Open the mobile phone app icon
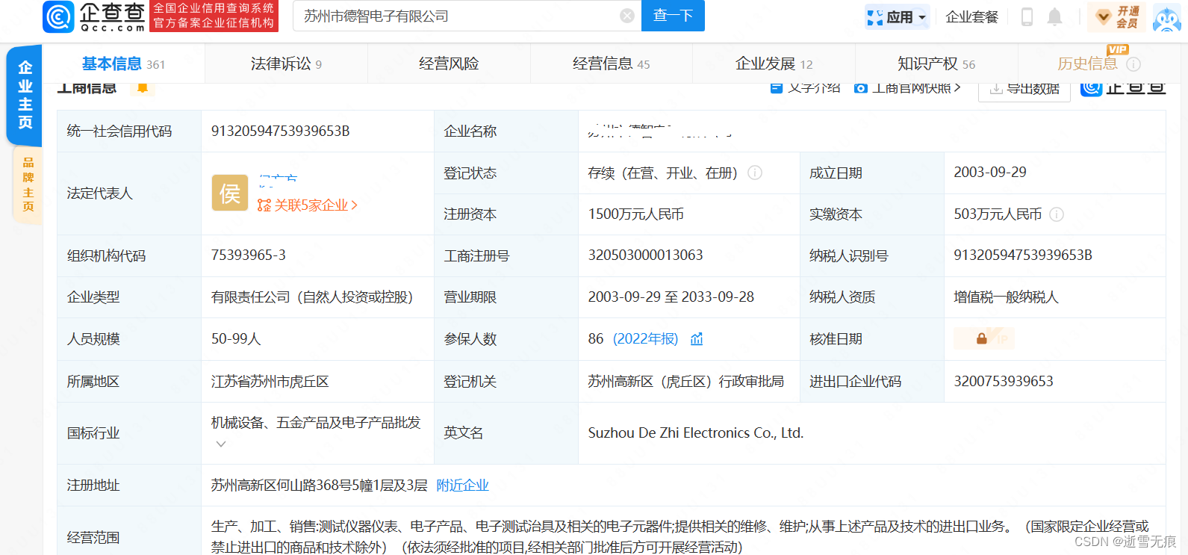 coord(1027,16)
